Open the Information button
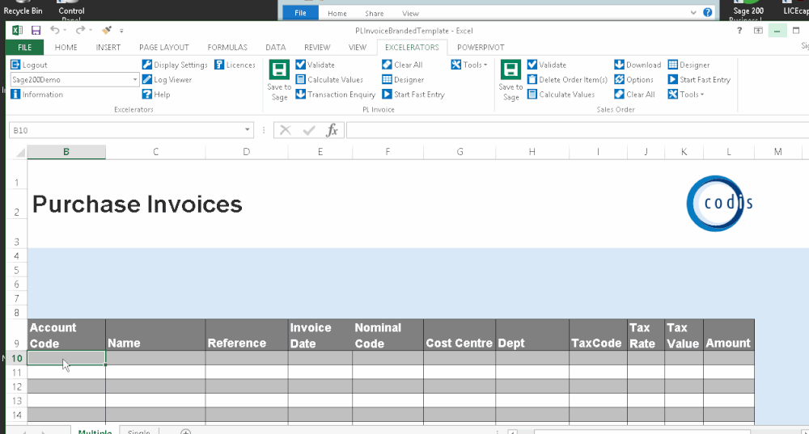 (x=36, y=95)
